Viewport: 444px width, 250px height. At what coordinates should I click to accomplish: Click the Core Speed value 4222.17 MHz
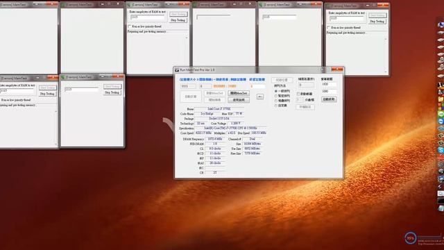pos(203,133)
